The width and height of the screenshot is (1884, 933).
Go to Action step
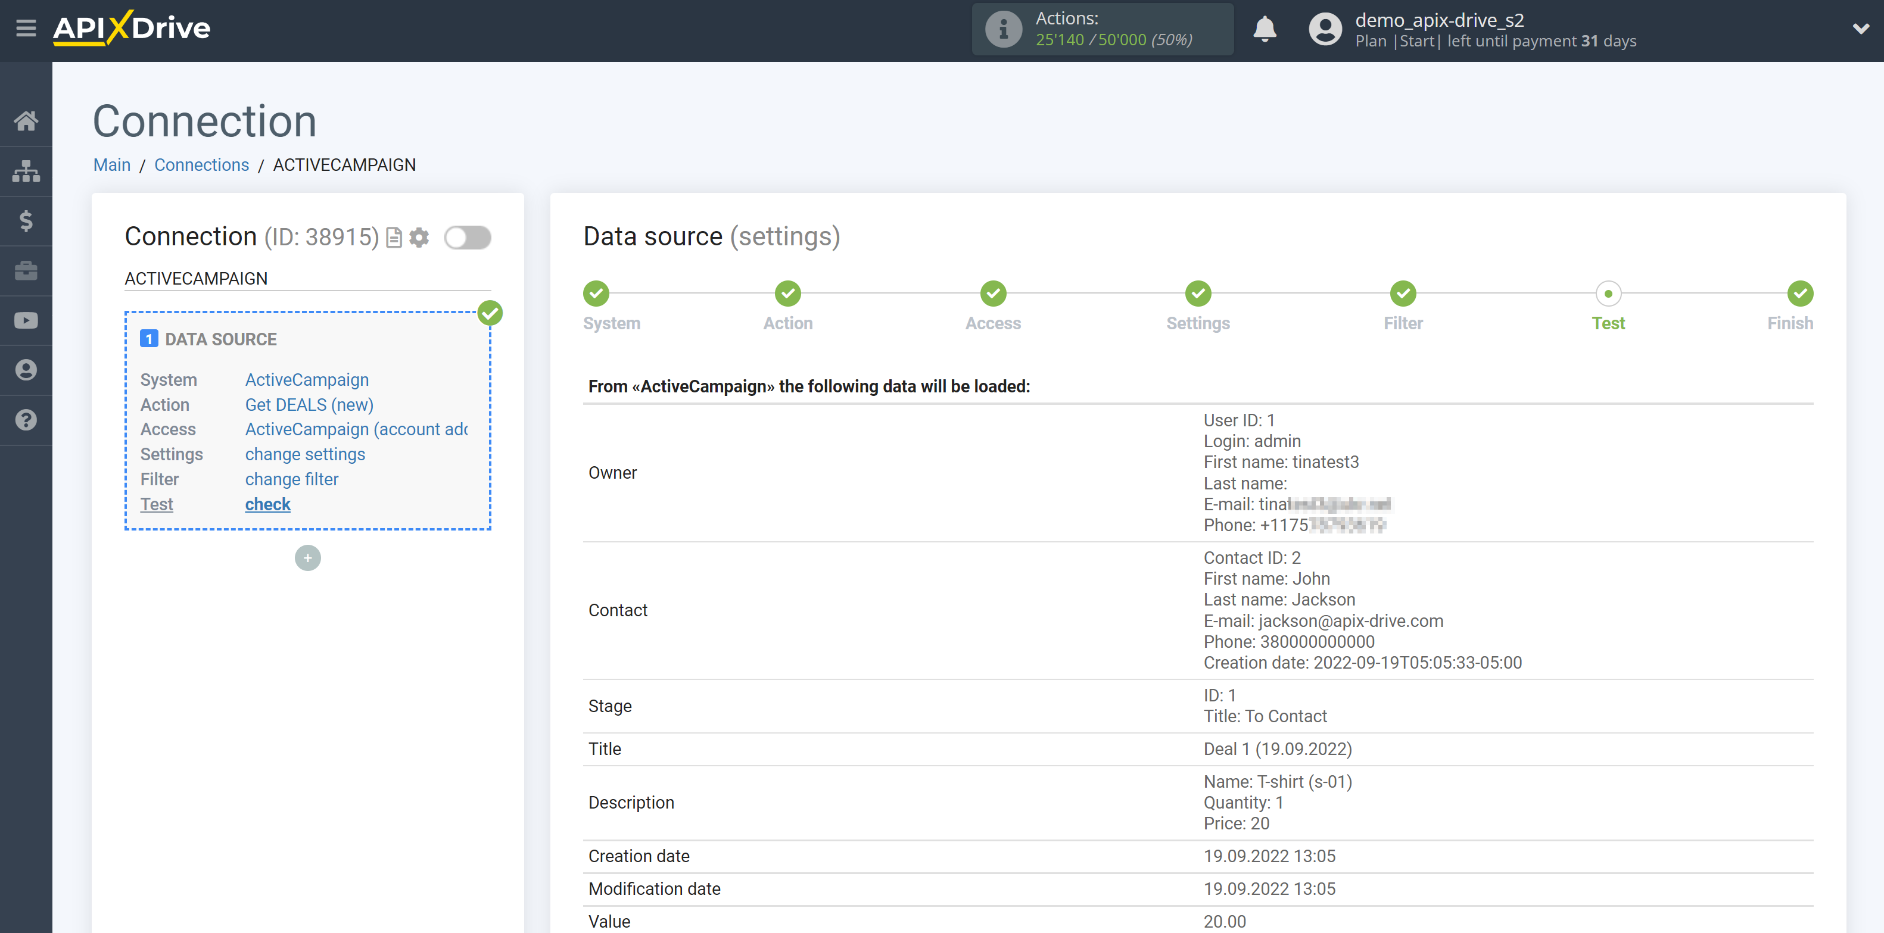point(787,294)
